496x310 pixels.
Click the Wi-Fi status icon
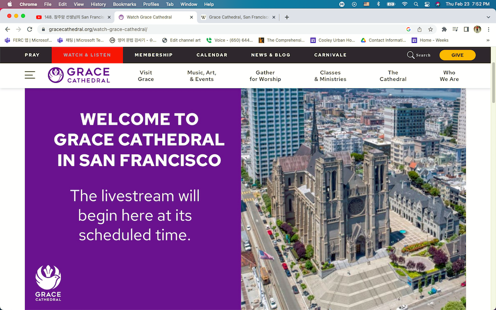tap(405, 4)
